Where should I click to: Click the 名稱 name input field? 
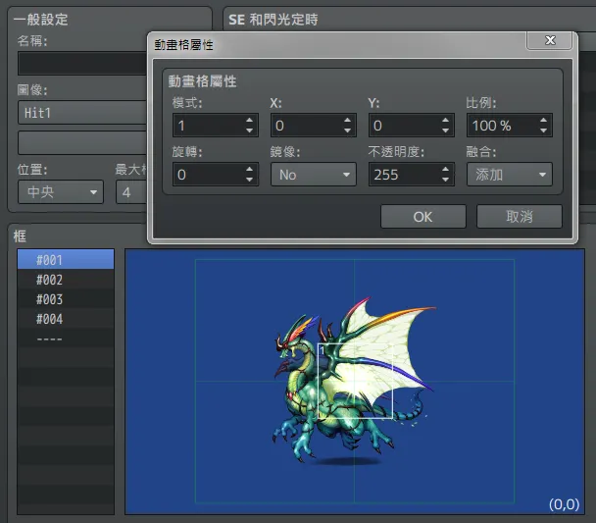tap(82, 64)
